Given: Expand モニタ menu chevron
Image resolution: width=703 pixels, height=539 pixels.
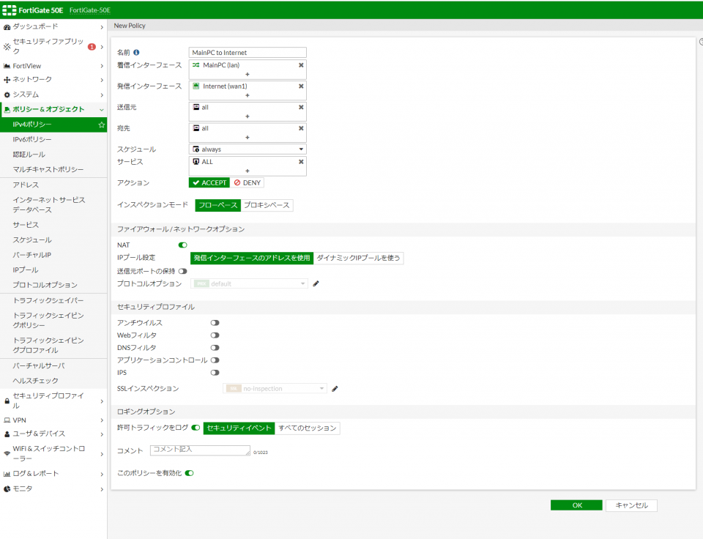Looking at the screenshot, I should tap(102, 489).
